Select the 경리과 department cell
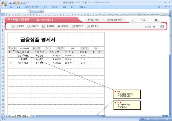Screen dimensions: 172x121 tap(48, 49)
